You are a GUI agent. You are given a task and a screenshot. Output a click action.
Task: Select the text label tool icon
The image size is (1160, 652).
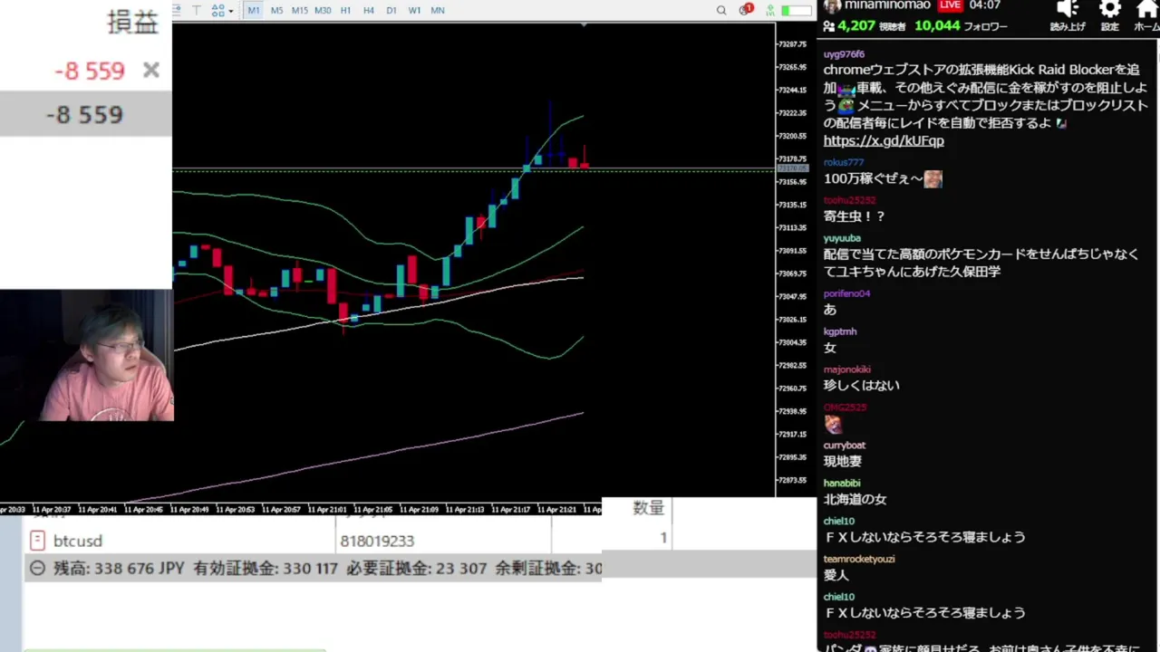(x=197, y=10)
